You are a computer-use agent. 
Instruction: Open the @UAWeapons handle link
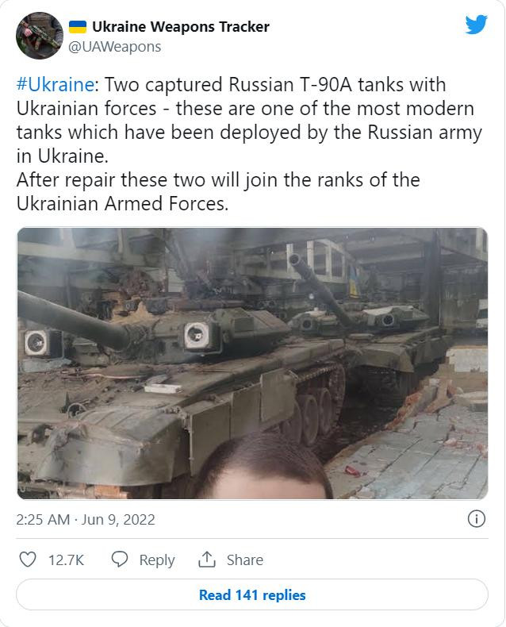point(115,47)
